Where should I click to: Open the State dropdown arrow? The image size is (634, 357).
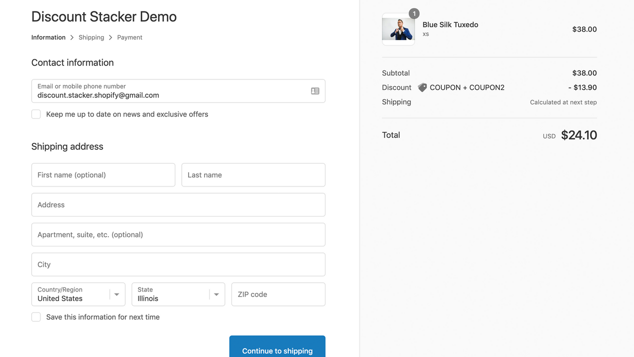[216, 294]
